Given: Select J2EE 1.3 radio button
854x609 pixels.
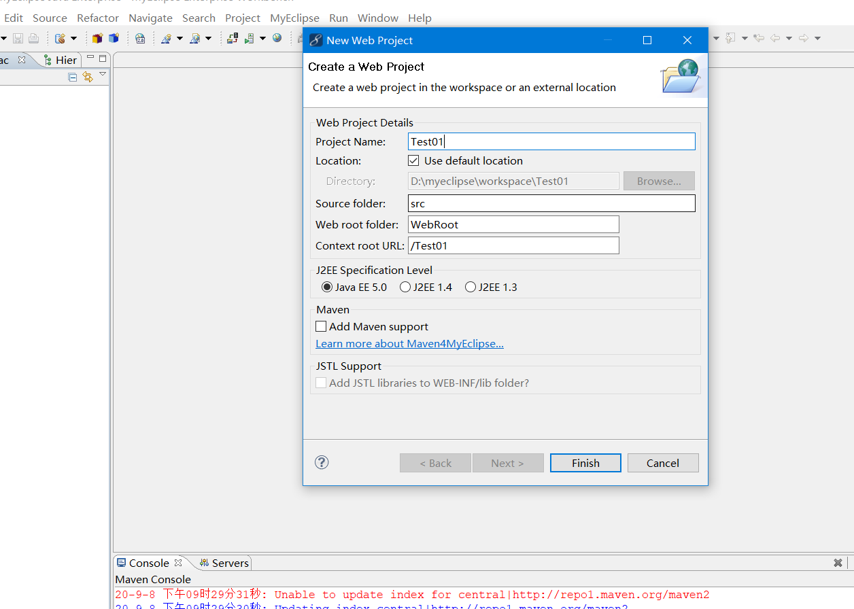Looking at the screenshot, I should tap(471, 288).
